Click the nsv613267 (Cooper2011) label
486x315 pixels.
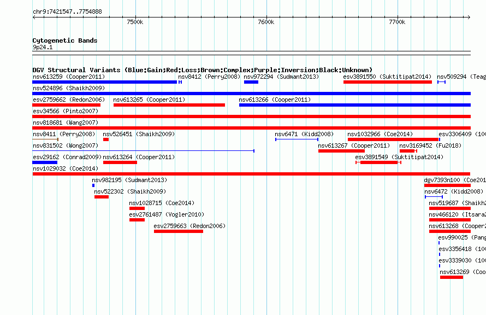tap(354, 145)
